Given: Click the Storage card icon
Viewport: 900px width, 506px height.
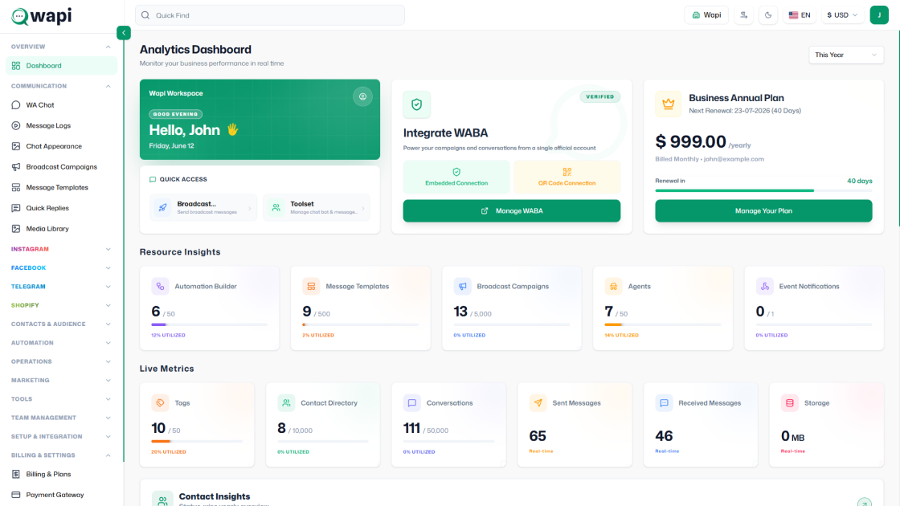Looking at the screenshot, I should click(x=790, y=402).
